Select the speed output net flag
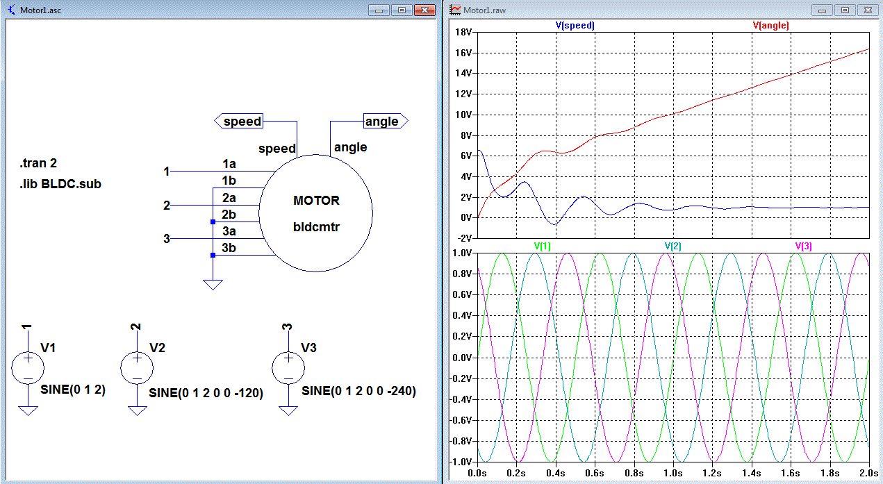Screen dimensions: 883x484 click(242, 122)
